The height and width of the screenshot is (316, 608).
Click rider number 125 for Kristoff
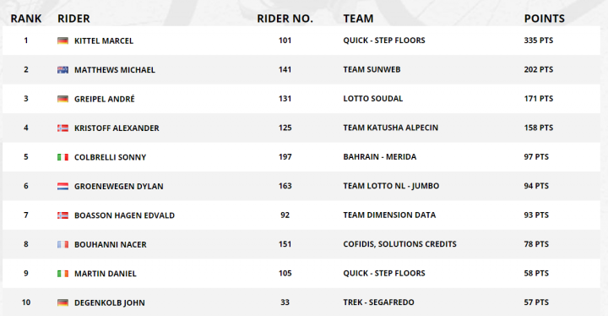coord(285,128)
